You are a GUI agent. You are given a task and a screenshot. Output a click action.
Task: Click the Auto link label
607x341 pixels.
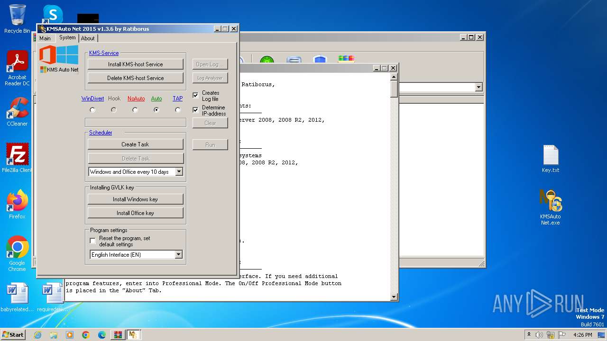(x=156, y=99)
